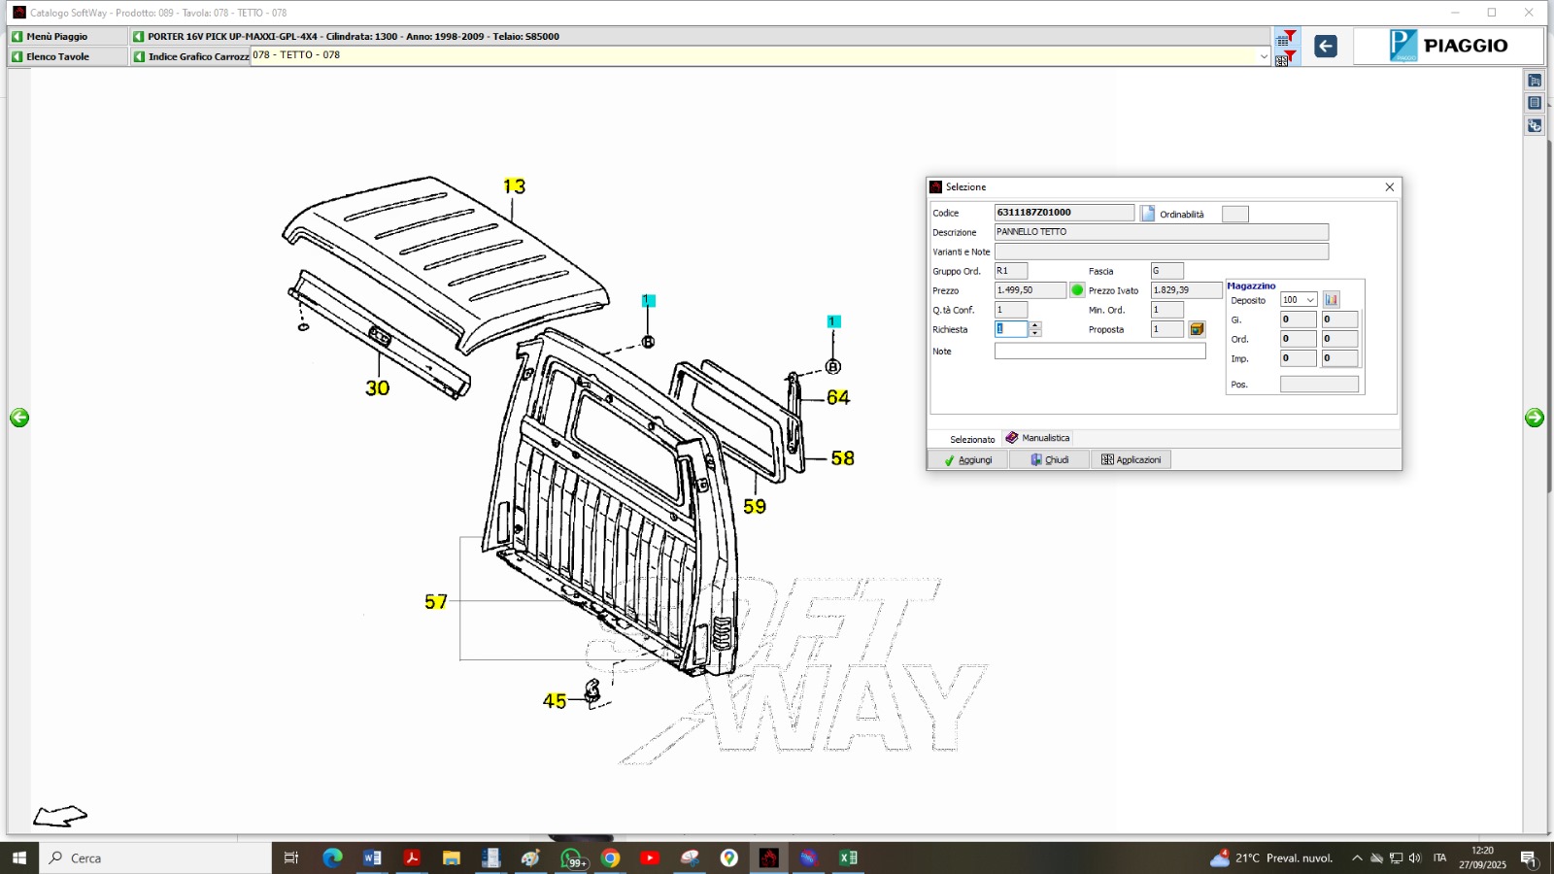This screenshot has height=874, width=1554.
Task: Click the list icon in right sidebar
Action: click(x=1535, y=103)
